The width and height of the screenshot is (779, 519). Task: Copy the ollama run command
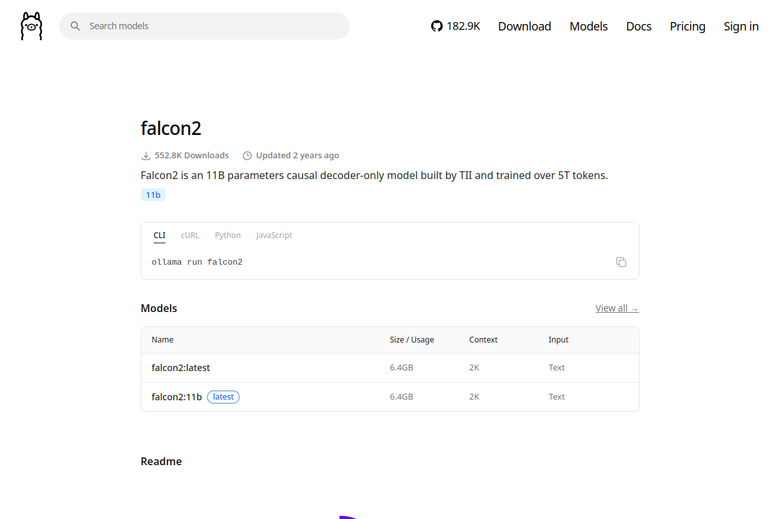point(621,262)
